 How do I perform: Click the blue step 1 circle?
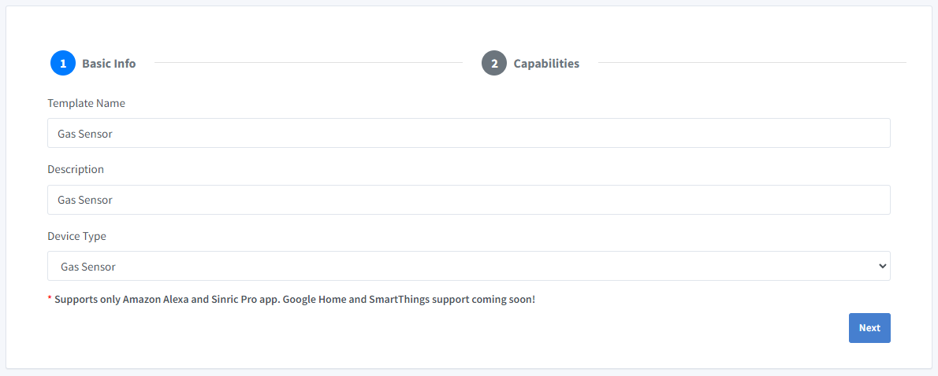click(x=63, y=64)
